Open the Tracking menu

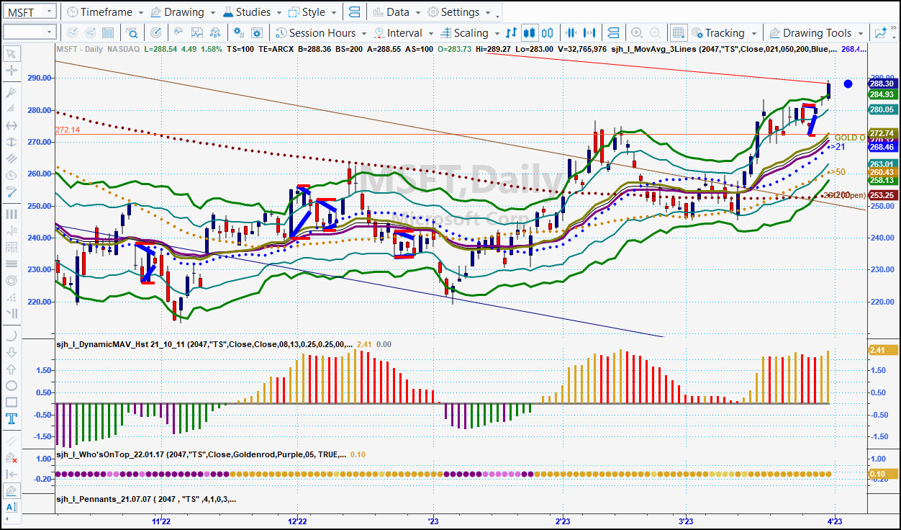point(724,32)
